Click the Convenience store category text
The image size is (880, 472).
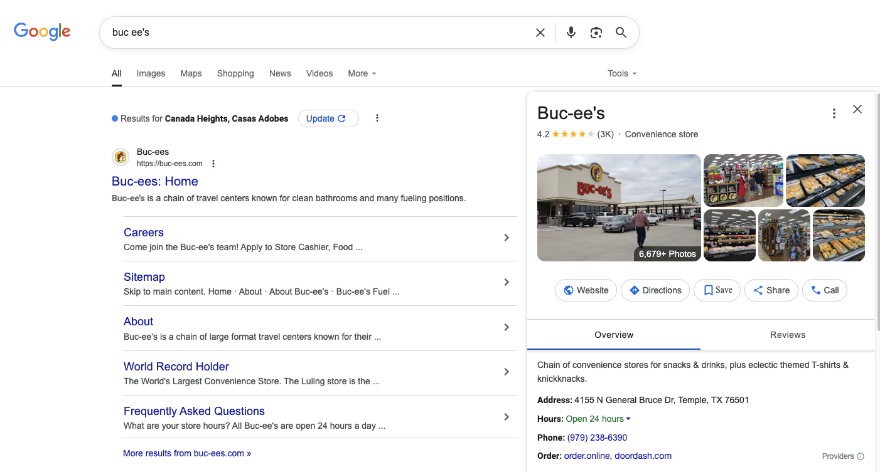pyautogui.click(x=662, y=134)
